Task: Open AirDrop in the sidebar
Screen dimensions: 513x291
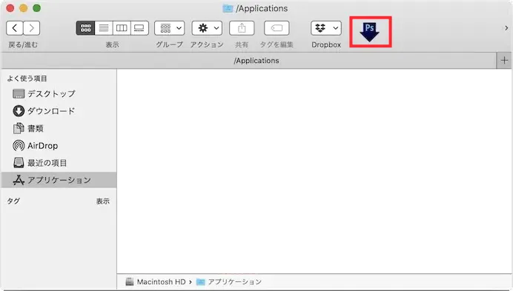Action: click(x=59, y=146)
